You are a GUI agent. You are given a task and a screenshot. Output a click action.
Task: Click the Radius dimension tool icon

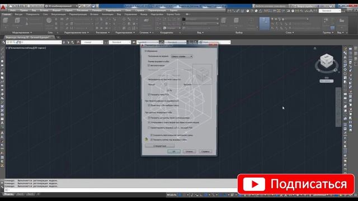click(x=247, y=11)
